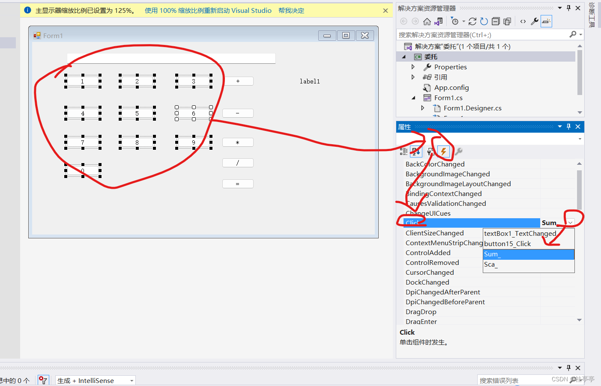The image size is (601, 386).
Task: Switch views with the Visual Studio icon
Action: pos(439,21)
